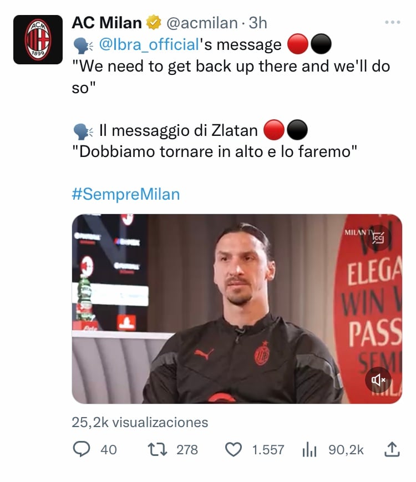Open the three-dot more options menu
The width and height of the screenshot is (416, 482).
[x=393, y=22]
